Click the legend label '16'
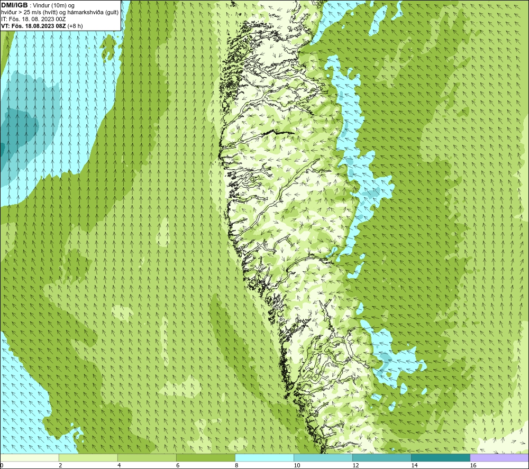529x469 pixels. (473, 466)
